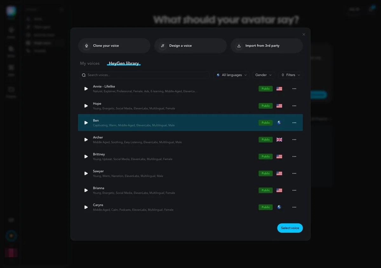Play the Hope voice preview
Viewport: 381px width, 268px height.
pyautogui.click(x=86, y=106)
